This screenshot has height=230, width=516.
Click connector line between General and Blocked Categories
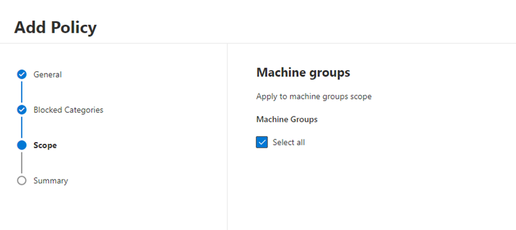pyautogui.click(x=22, y=92)
